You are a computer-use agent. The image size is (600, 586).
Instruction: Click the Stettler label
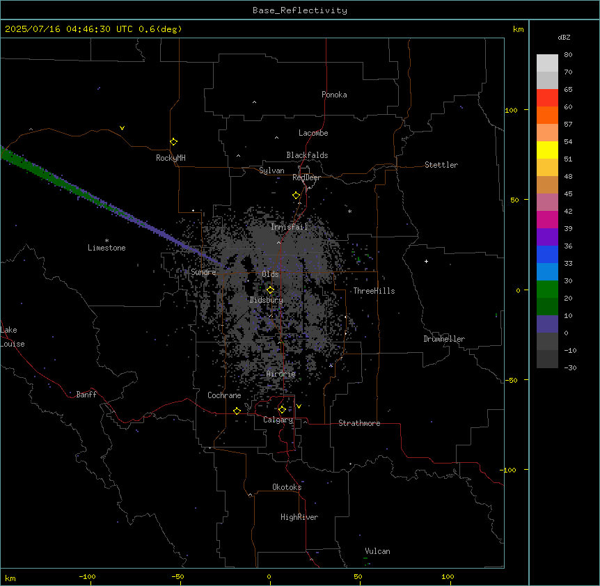coord(441,165)
